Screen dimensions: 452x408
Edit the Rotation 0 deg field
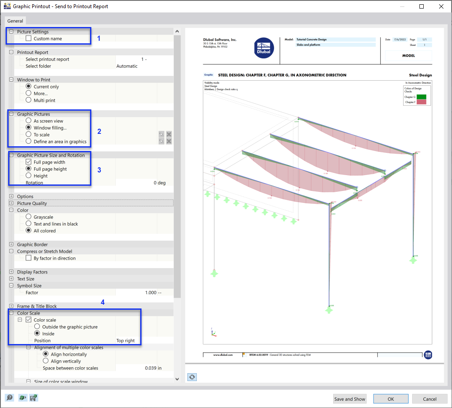pos(145,183)
